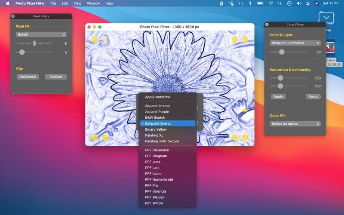Viewport: 344px width, 215px height.
Task: Select PPF Lomo filter
Action: click(168, 174)
